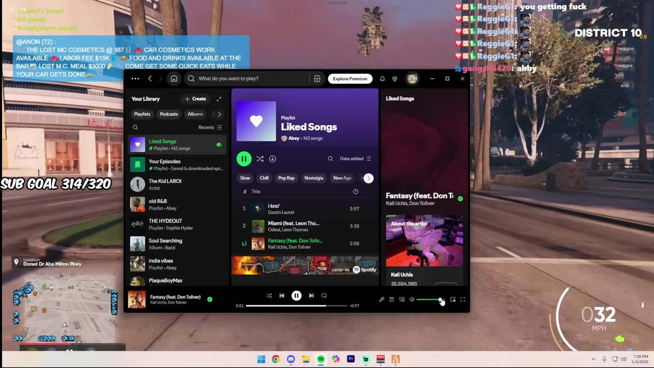
Task: Open the Spotify Home icon
Action: (x=174, y=79)
